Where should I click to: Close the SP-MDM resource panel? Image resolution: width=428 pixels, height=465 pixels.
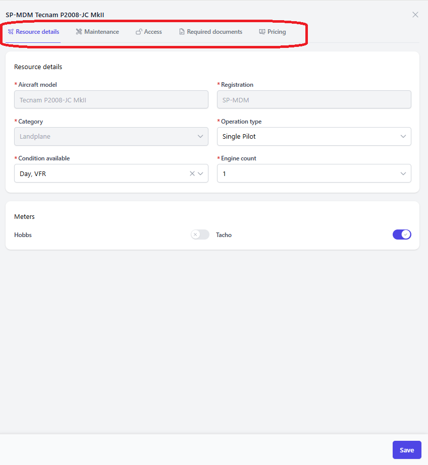pos(415,15)
